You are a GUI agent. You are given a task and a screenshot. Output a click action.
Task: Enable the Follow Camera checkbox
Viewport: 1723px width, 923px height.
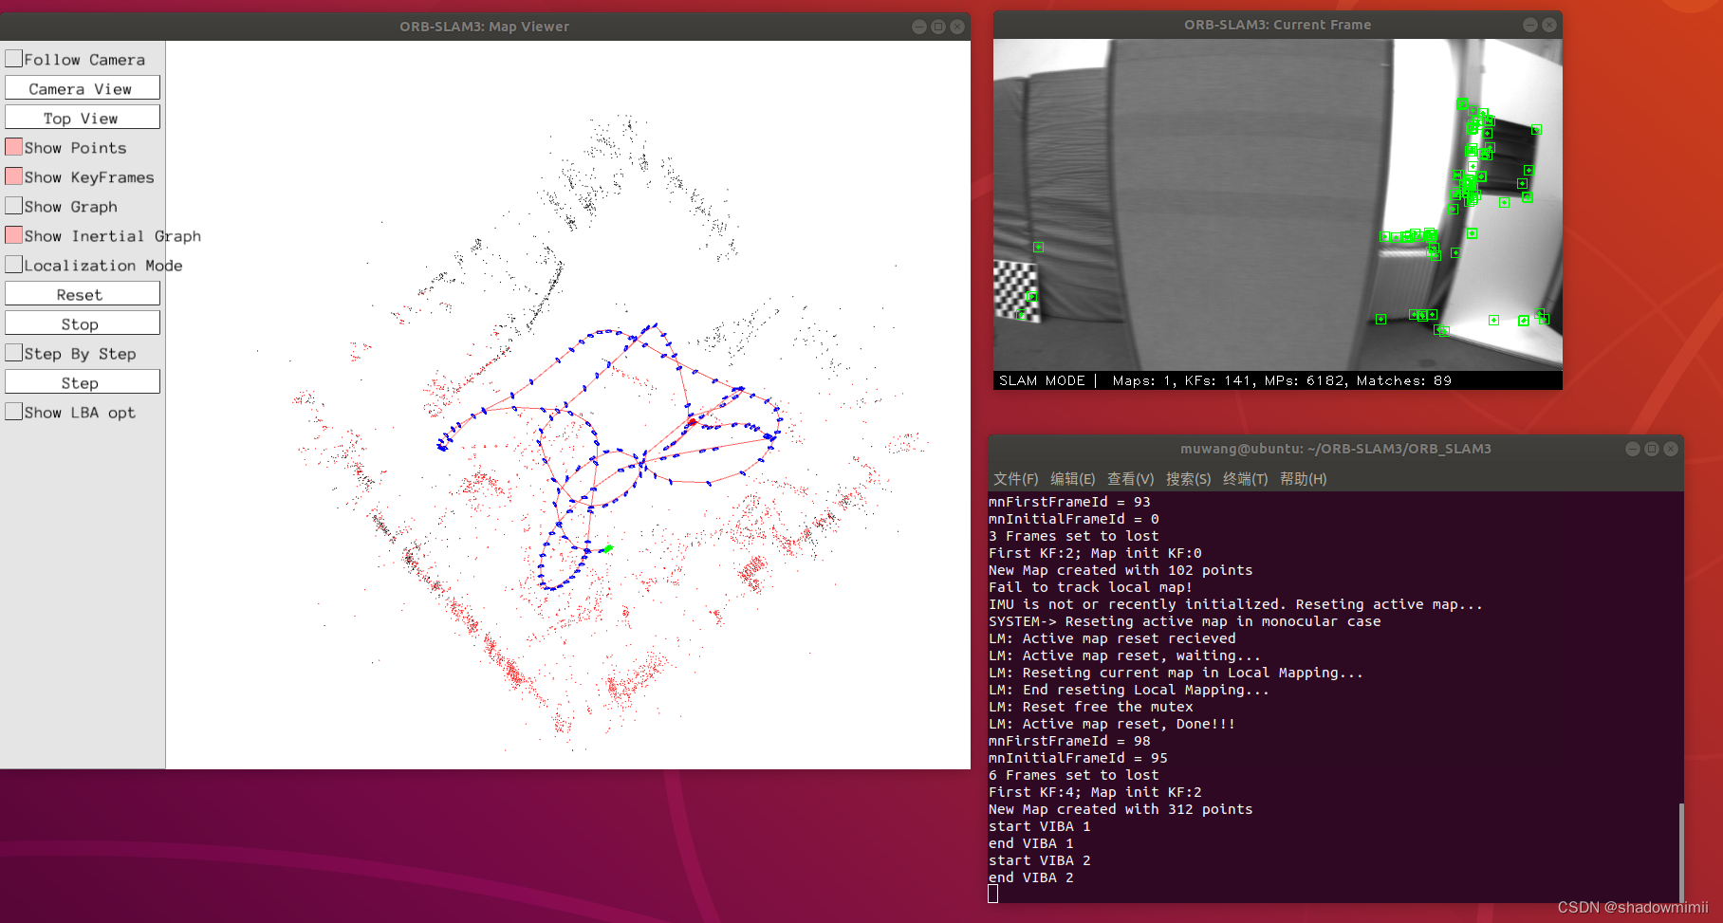click(14, 59)
